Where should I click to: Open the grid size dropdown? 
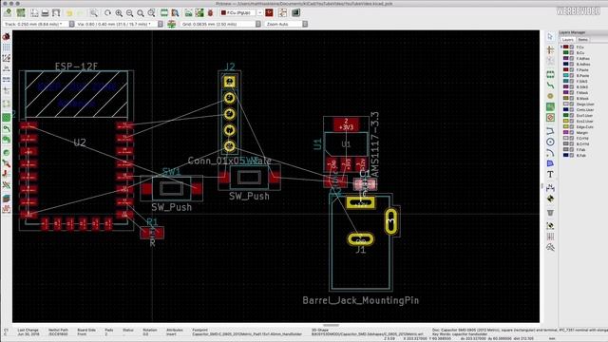coord(258,24)
